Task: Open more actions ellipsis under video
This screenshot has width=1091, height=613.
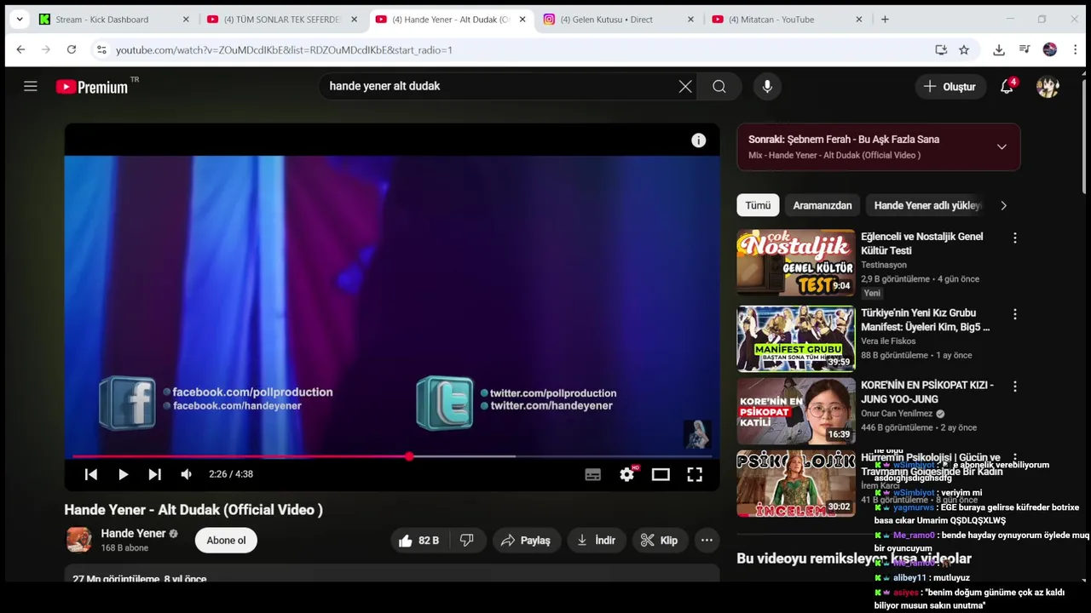Action: (707, 540)
